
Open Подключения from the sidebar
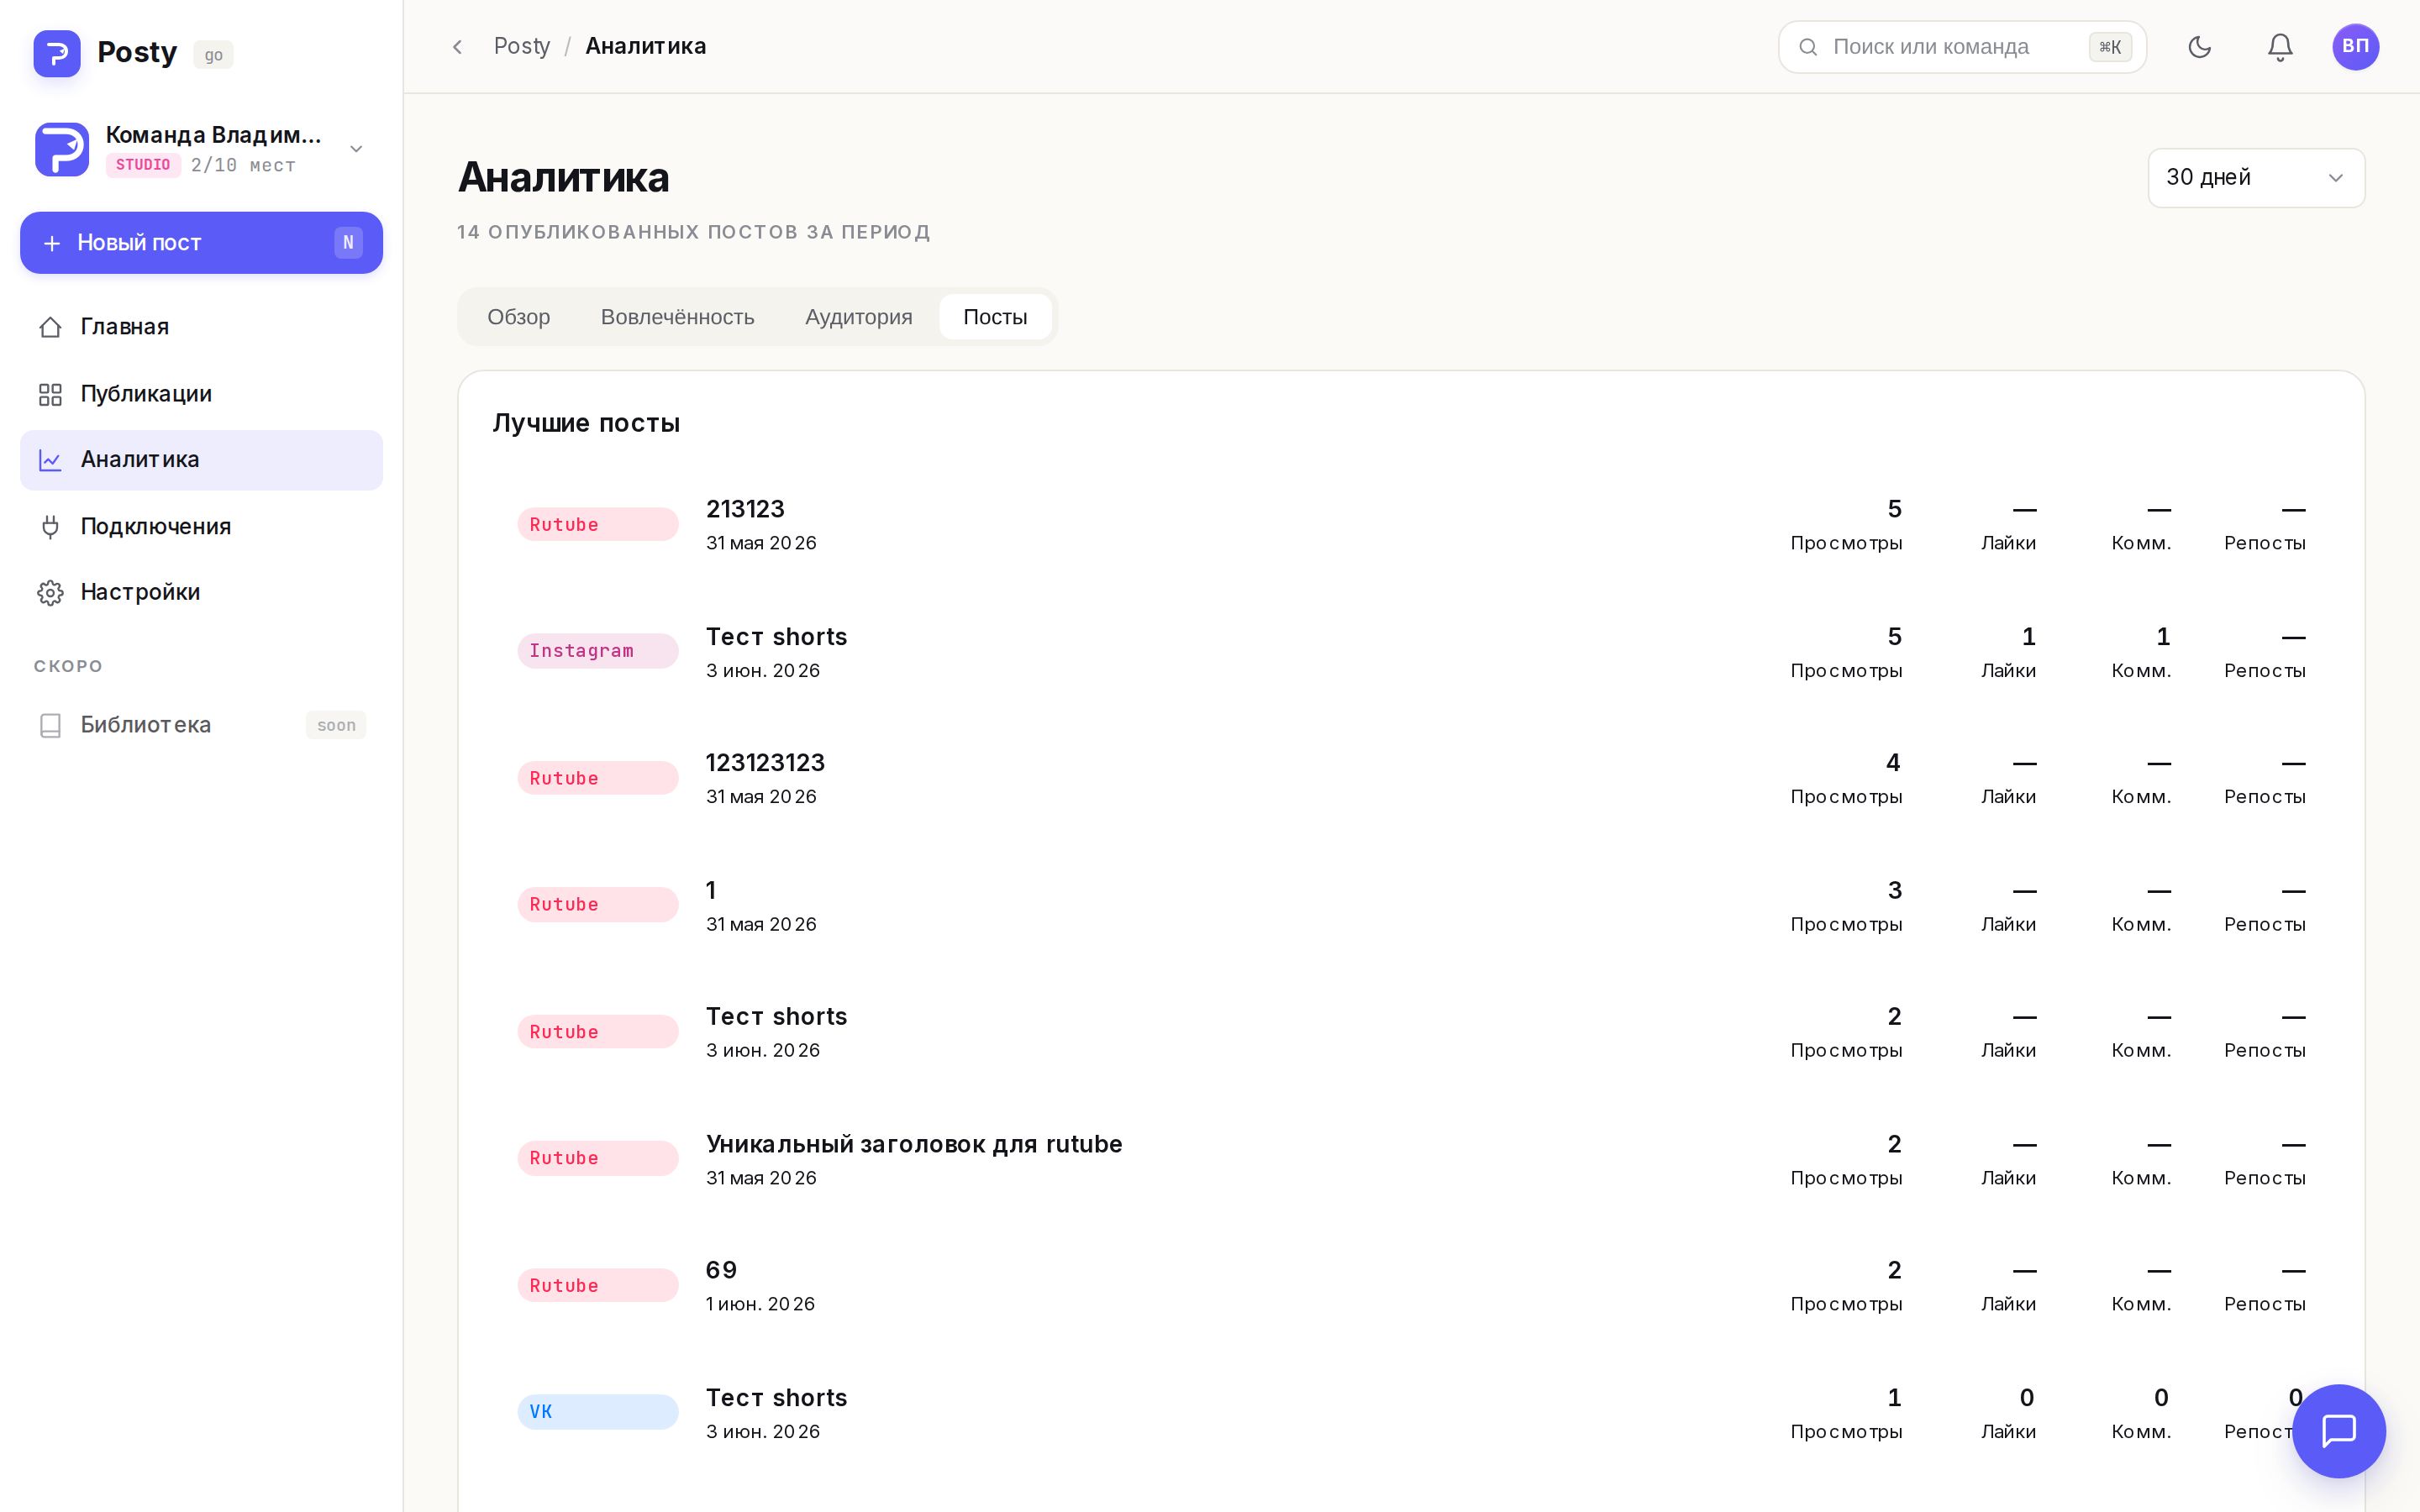pyautogui.click(x=201, y=526)
